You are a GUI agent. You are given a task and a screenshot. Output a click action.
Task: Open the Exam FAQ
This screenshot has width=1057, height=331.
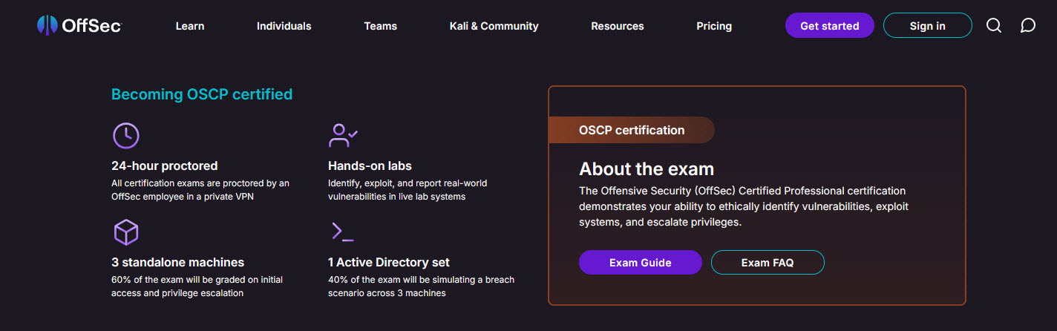point(768,263)
